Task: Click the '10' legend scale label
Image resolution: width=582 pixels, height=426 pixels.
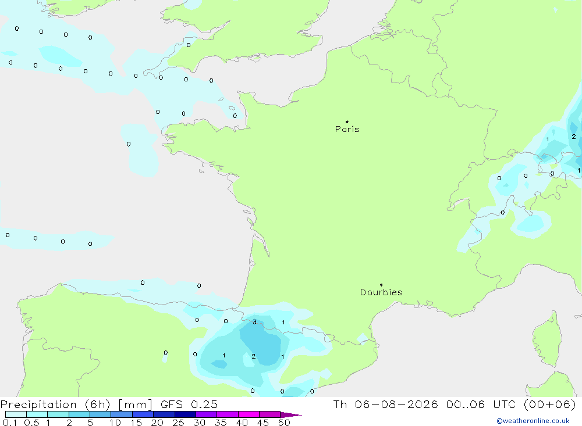Action: coord(115,423)
